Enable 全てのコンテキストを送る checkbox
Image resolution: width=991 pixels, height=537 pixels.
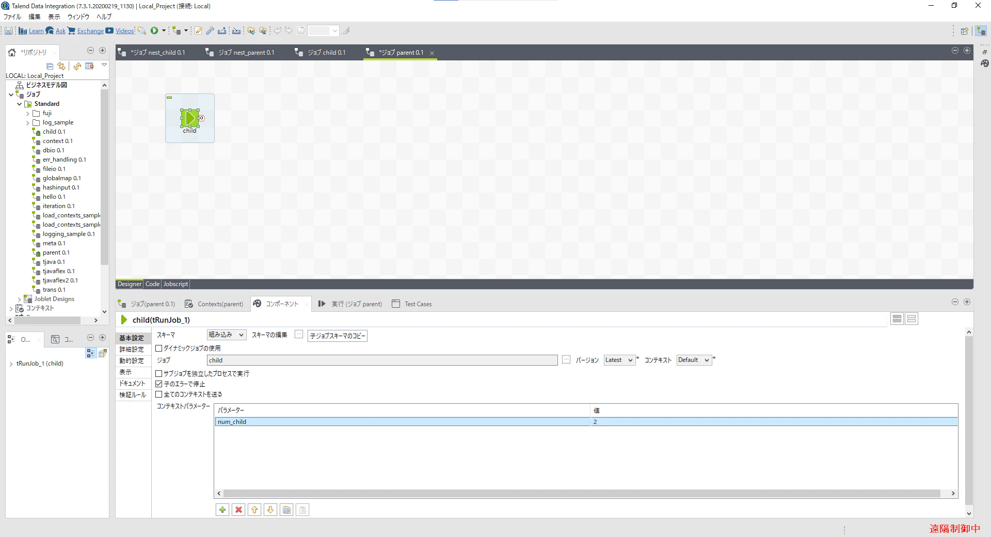(159, 394)
